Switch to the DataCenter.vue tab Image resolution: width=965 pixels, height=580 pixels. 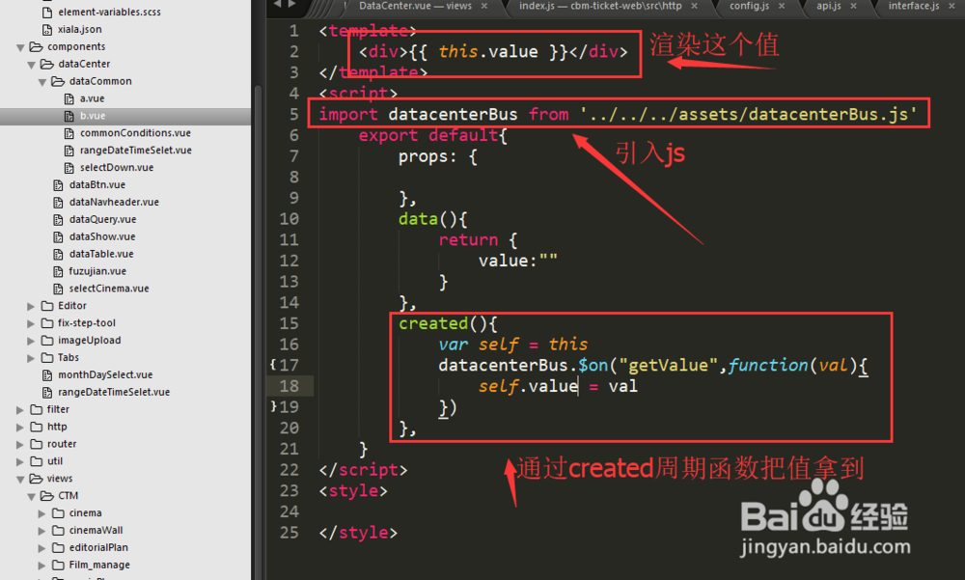tap(415, 6)
